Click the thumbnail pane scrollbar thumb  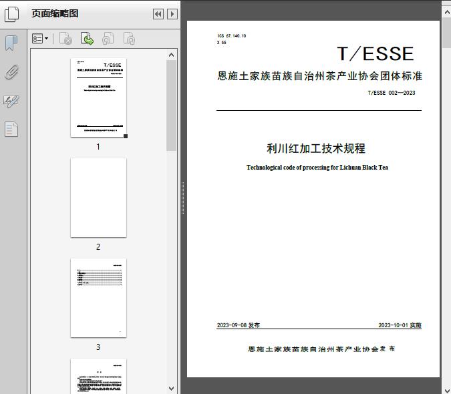click(x=172, y=106)
